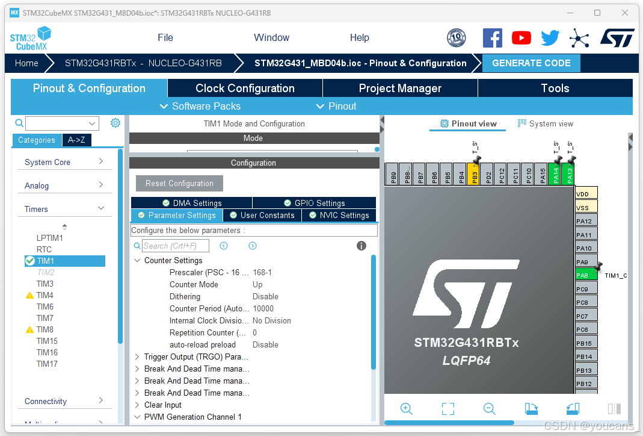Image resolution: width=643 pixels, height=436 pixels.
Task: Switch categories list to A->Z
Action: [76, 140]
